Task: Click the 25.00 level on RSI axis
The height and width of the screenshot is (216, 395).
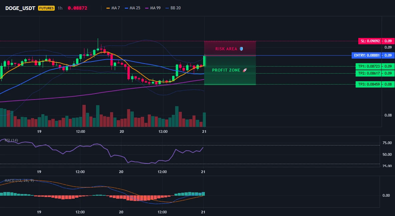Action: tap(387, 166)
